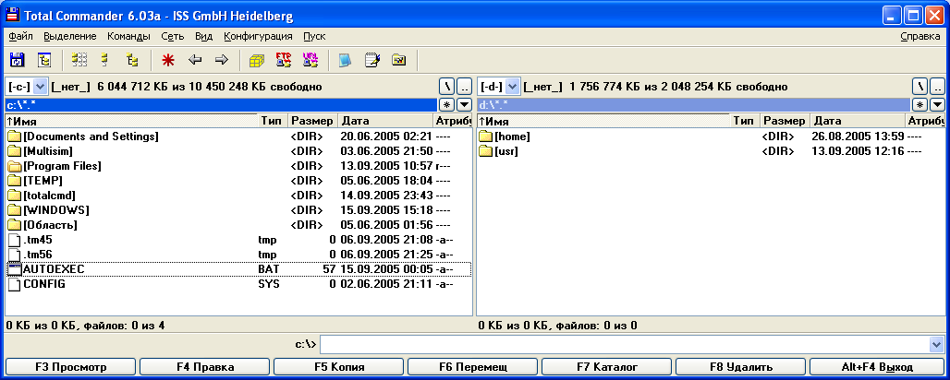950x380 pixels.
Task: Click the F6 Перемещ button
Action: [472, 367]
